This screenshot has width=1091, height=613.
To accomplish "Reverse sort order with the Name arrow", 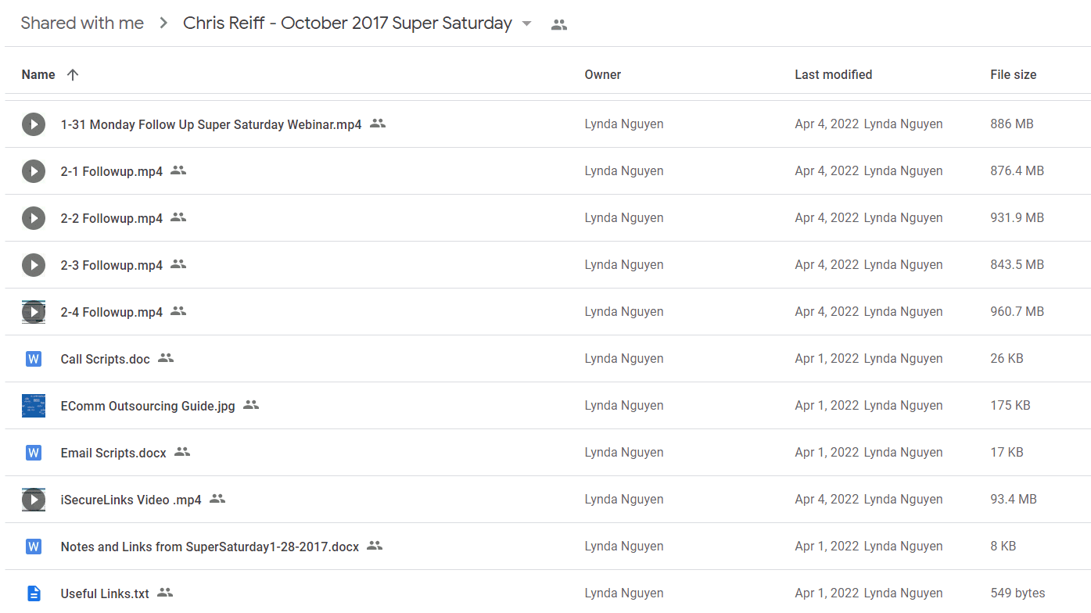I will point(73,75).
